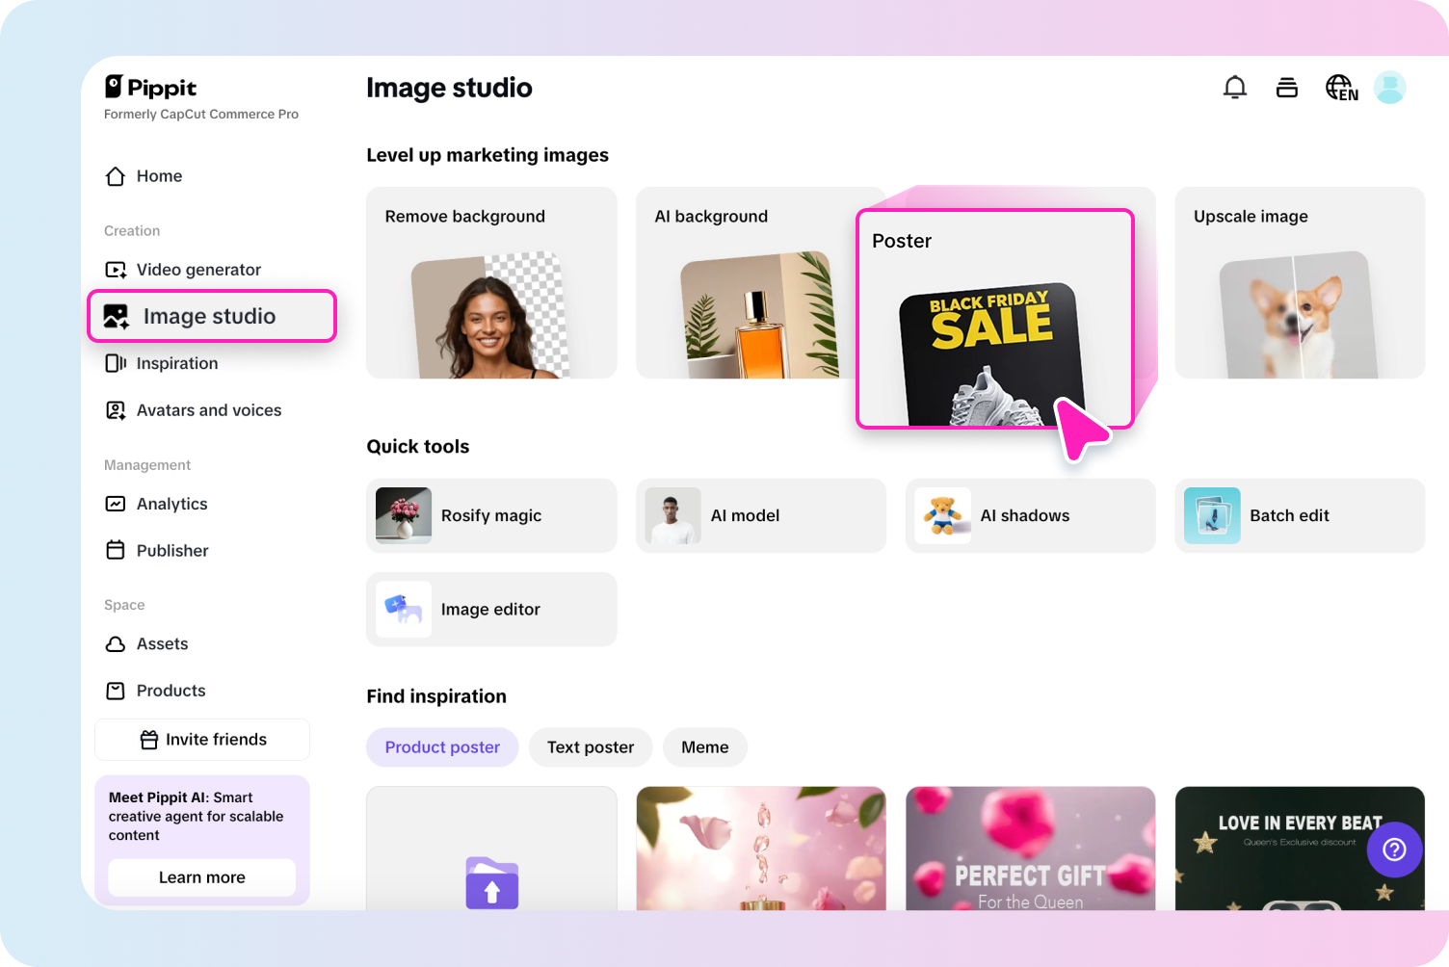The width and height of the screenshot is (1449, 967).
Task: Open the Products space
Action: (x=171, y=691)
